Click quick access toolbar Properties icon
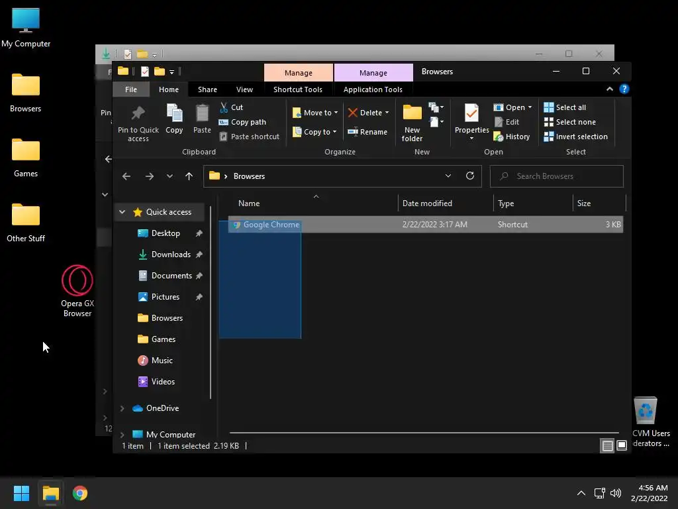 pyautogui.click(x=145, y=71)
